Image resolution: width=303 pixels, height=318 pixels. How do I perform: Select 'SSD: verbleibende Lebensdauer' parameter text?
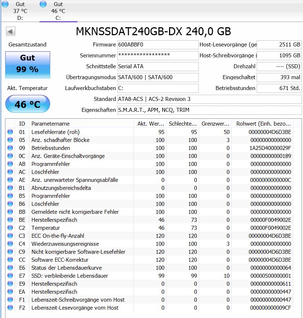pos(70,276)
